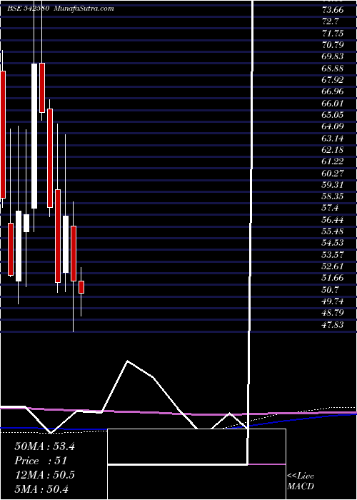Click the 73.66 price axis label

click(x=333, y=9)
